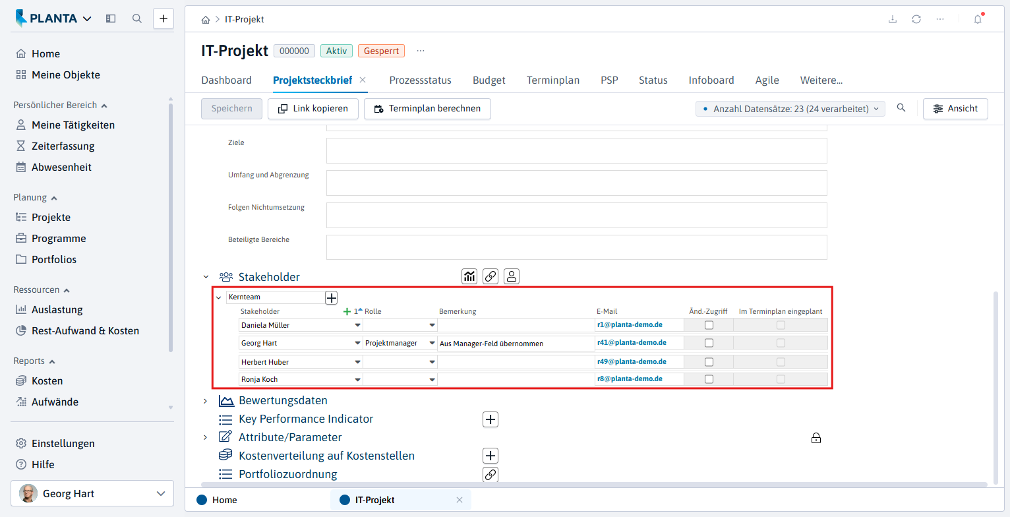Viewport: 1010px width, 517px height.
Task: Open the three-dots menu in top bar
Action: 940,19
